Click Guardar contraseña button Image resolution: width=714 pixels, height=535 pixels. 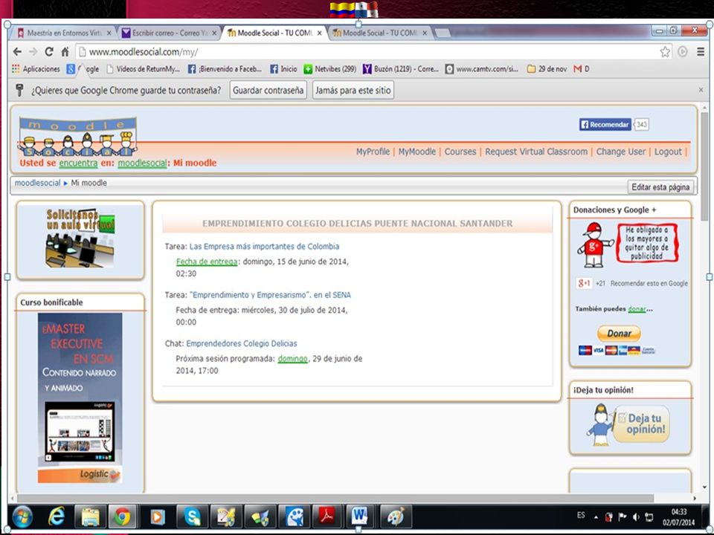[x=268, y=90]
